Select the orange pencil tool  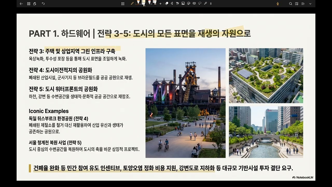132,3
